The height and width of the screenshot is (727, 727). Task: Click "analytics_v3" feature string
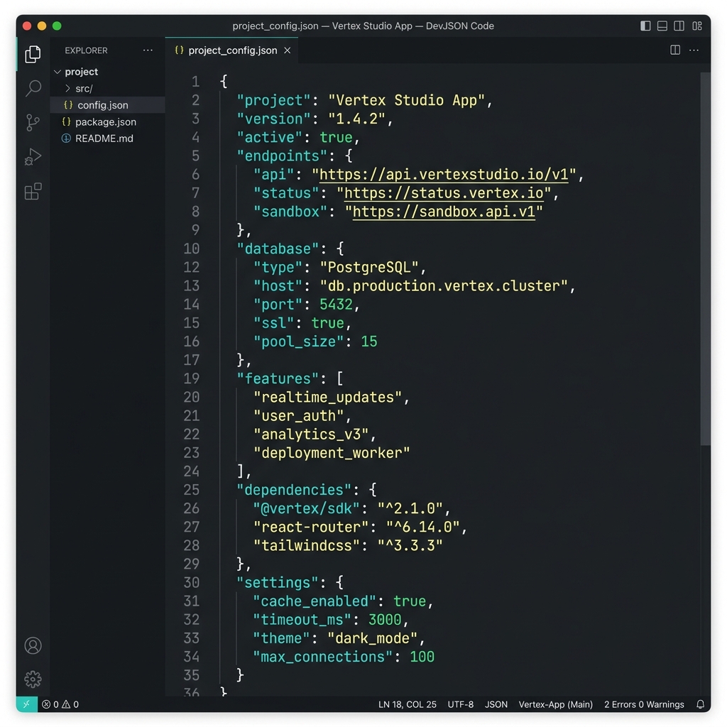coord(311,434)
